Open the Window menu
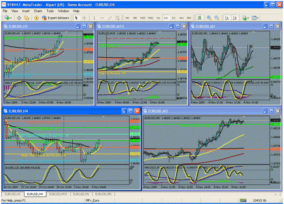 pyautogui.click(x=64, y=11)
